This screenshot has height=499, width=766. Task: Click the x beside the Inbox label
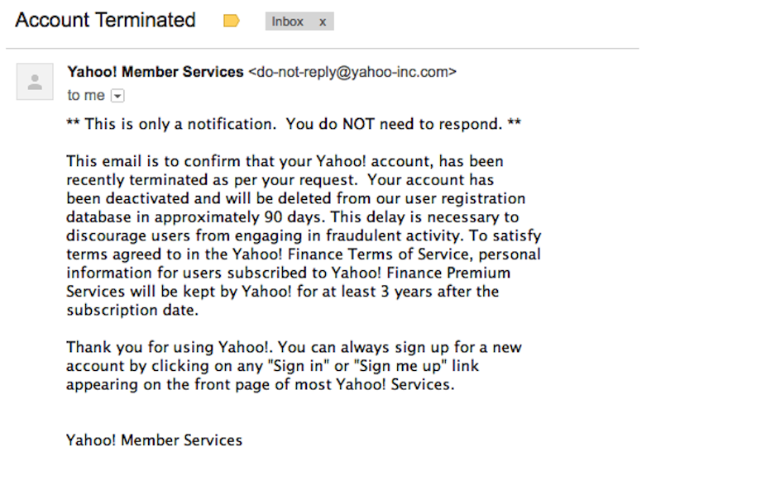[x=323, y=21]
